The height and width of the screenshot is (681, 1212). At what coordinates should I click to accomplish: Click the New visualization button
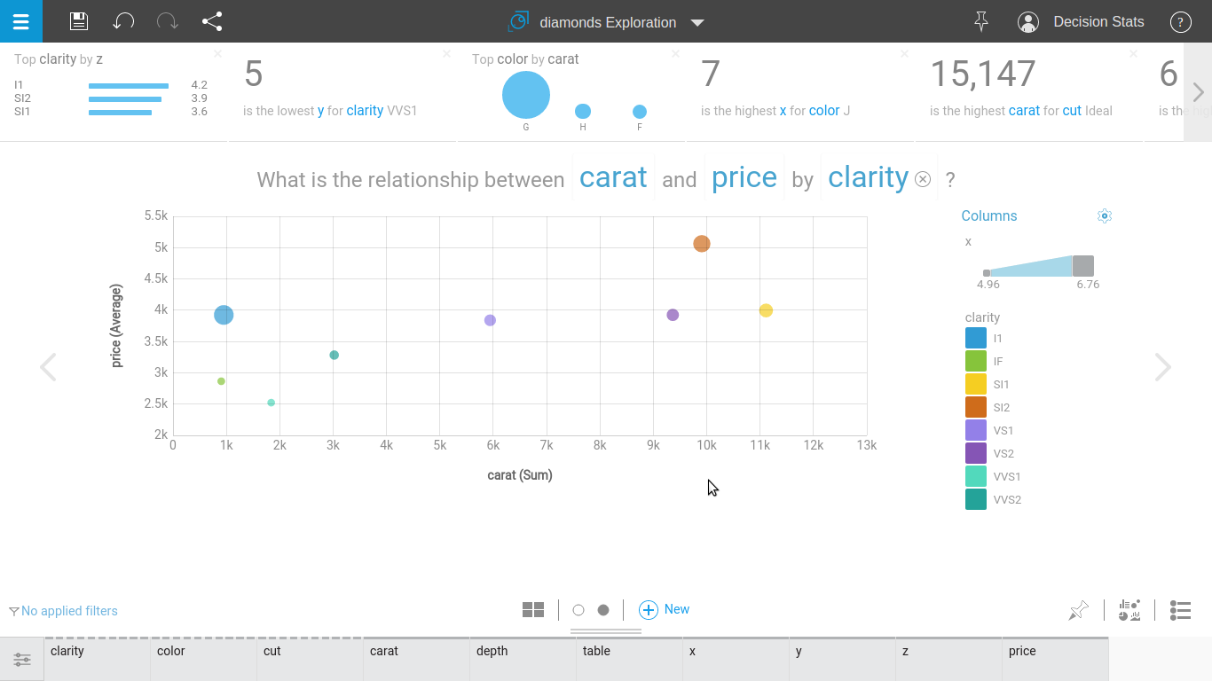click(665, 609)
